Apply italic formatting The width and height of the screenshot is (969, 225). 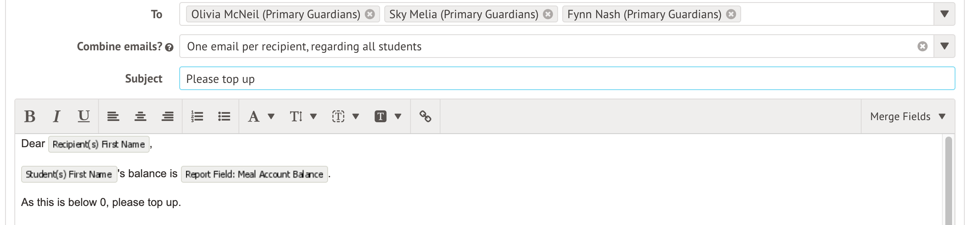[x=56, y=116]
